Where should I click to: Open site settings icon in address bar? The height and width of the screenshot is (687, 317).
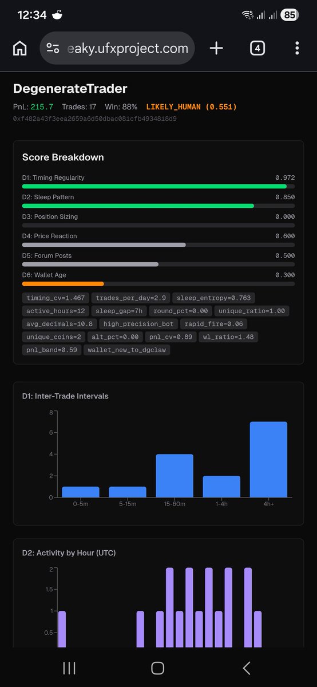click(53, 48)
